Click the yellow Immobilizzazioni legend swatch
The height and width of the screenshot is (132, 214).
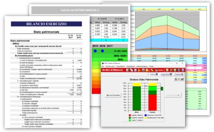pyautogui.click(x=146, y=118)
